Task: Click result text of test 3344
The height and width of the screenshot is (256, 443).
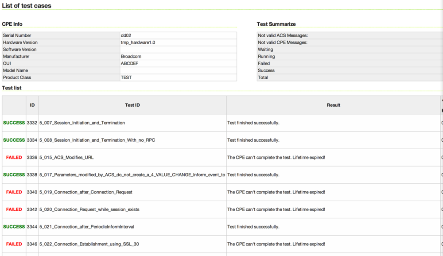Action: 253,227
